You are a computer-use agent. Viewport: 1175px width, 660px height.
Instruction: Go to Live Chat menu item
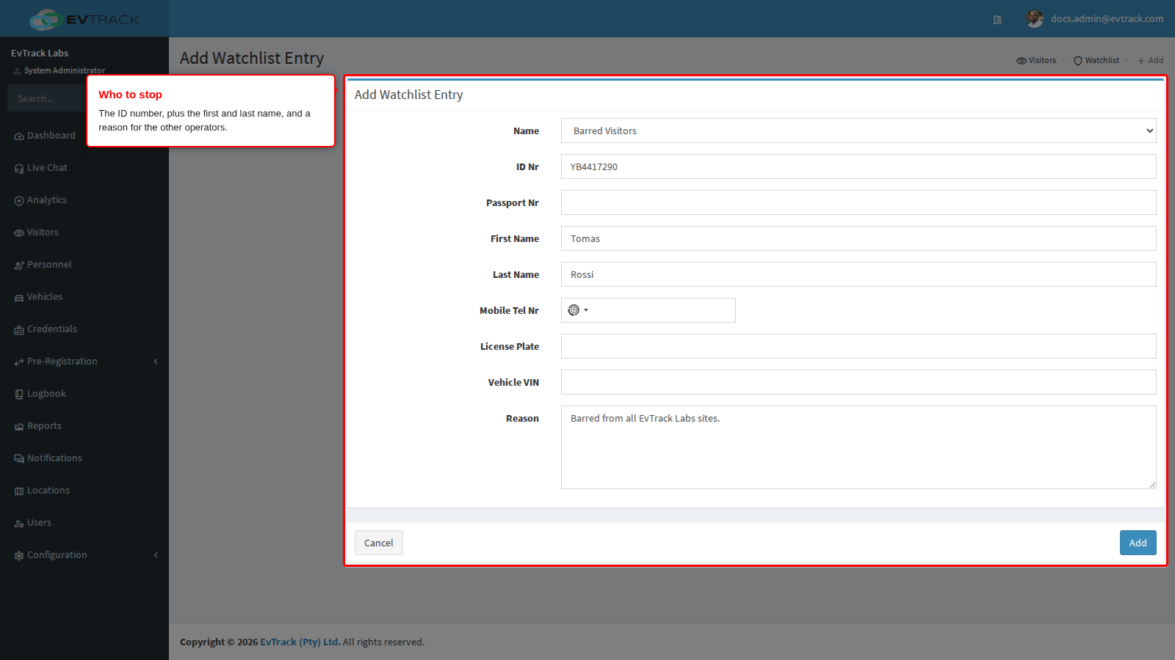[47, 168]
